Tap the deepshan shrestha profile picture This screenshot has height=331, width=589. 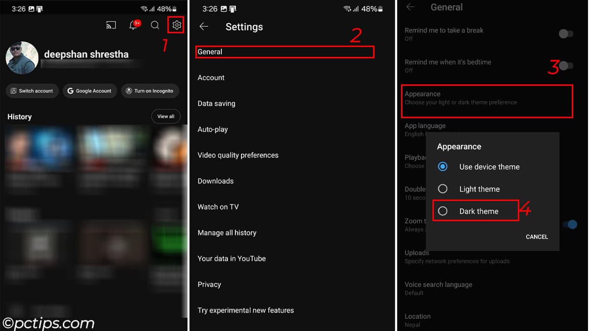(x=22, y=58)
